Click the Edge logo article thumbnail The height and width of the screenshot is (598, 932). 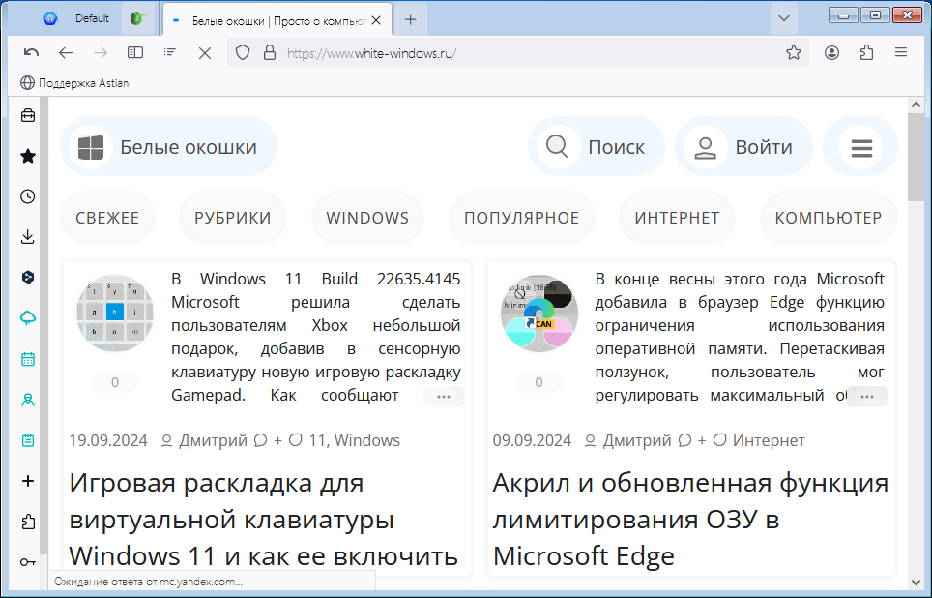pyautogui.click(x=539, y=313)
